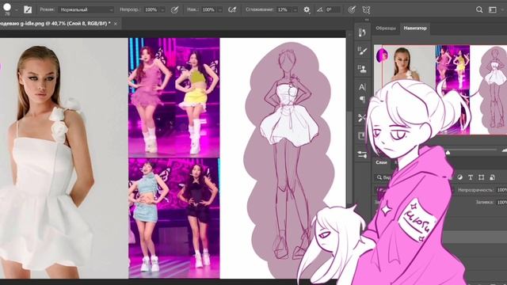Open the Character panel icon
507x285 pixels.
362,87
